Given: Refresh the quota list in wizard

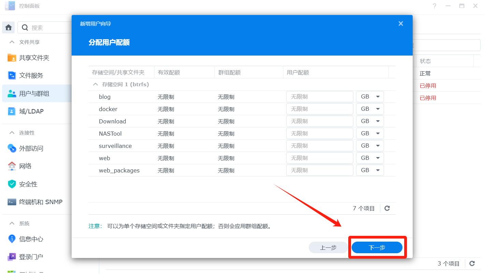Looking at the screenshot, I should 387,208.
